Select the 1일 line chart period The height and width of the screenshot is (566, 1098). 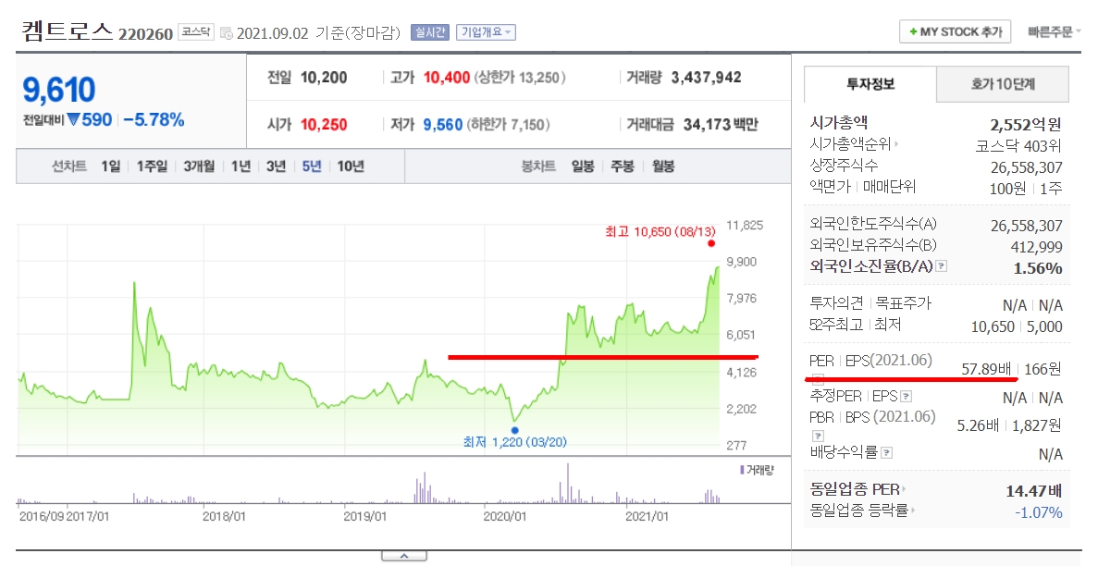[x=111, y=166]
